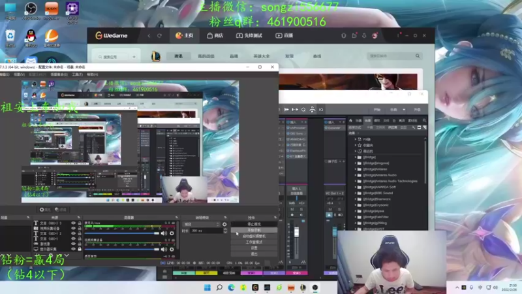Expand the [jBridge]Crysonic folder
Viewport: 522px width, 294px height.
355,205
